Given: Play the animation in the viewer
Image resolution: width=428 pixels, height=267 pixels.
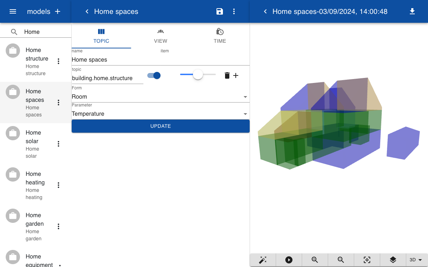Looking at the screenshot, I should 289,260.
